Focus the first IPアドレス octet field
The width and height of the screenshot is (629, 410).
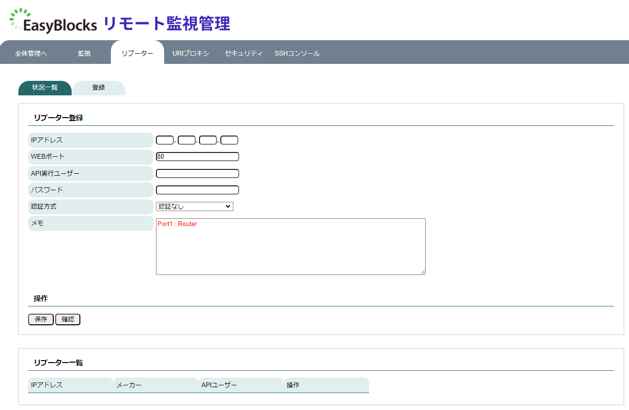point(165,140)
